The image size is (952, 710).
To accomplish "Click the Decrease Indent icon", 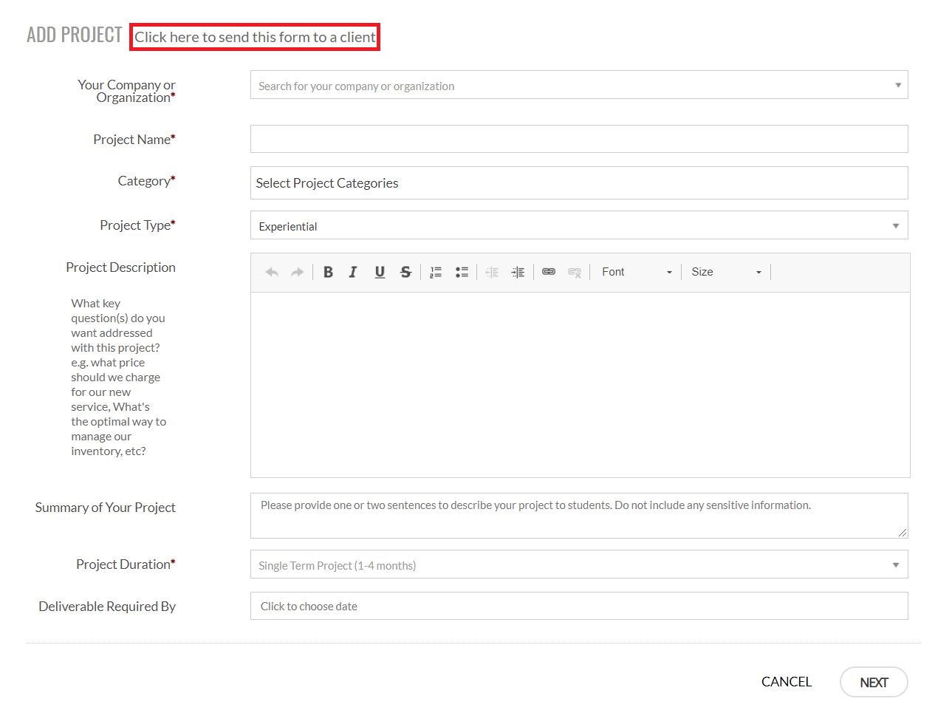I will tap(491, 272).
